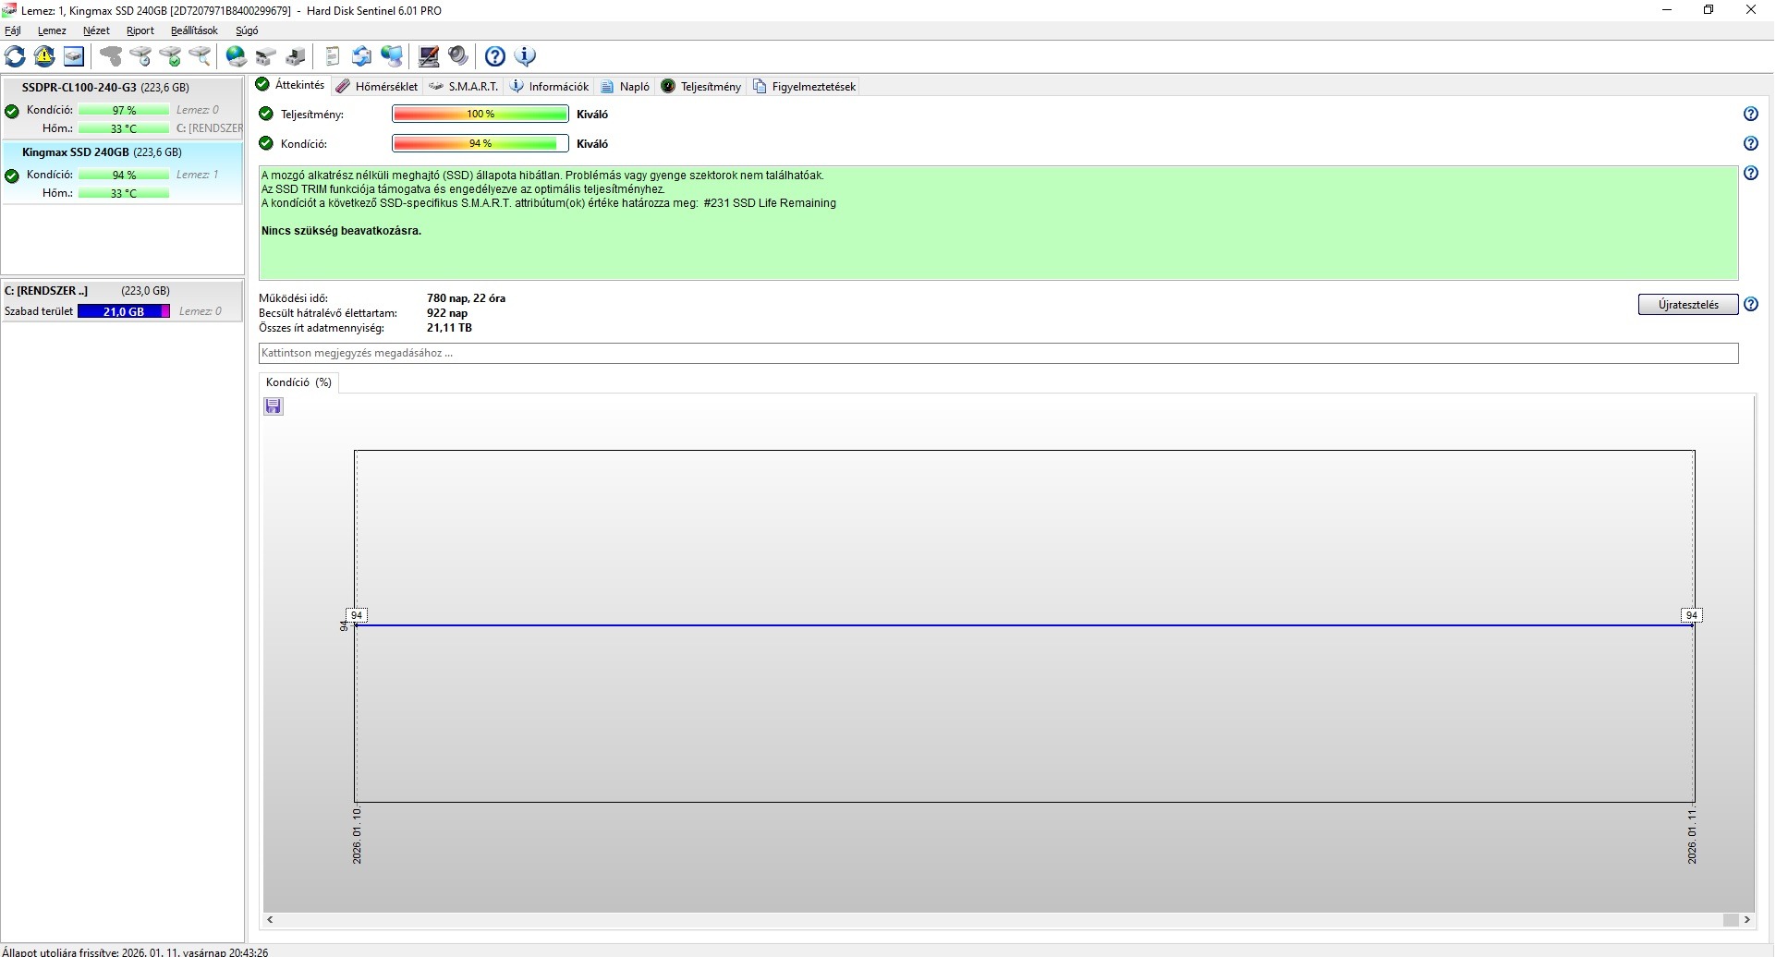
Task: Click the refresh disk status toolbar icon
Action: coord(16,56)
